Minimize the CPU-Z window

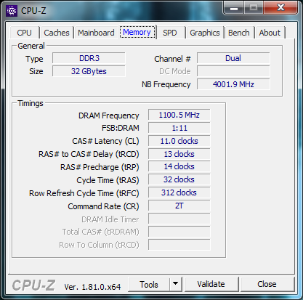pos(234,8)
